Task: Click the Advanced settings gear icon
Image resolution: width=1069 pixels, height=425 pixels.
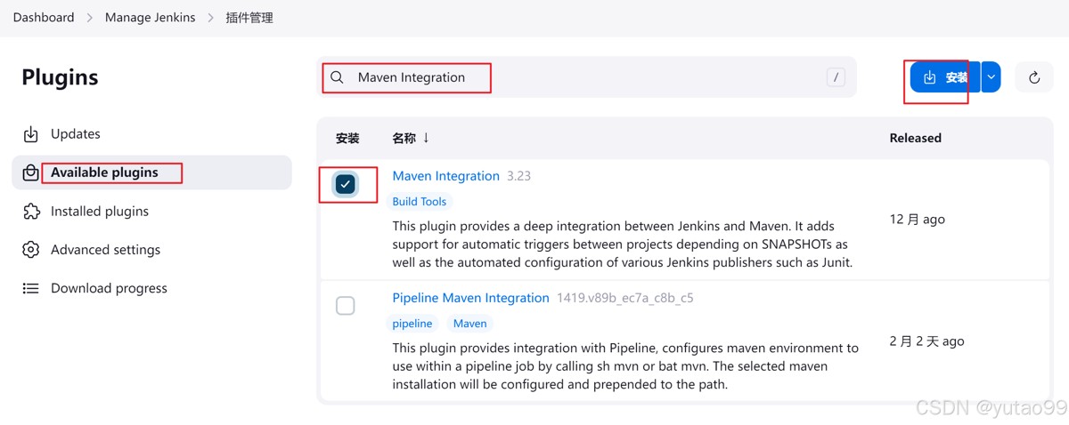Action: click(31, 250)
